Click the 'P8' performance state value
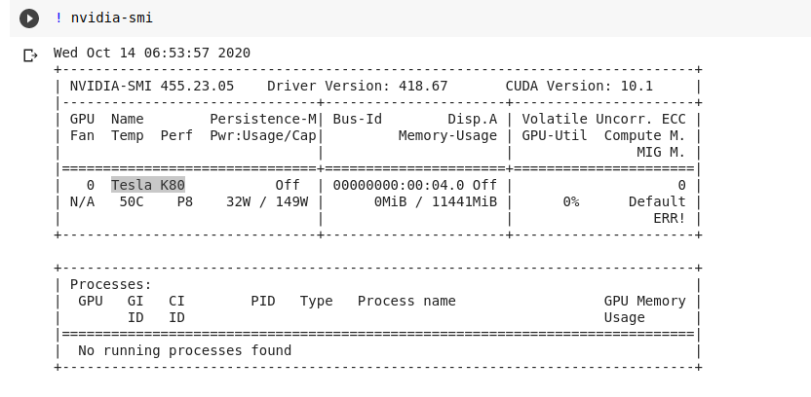 [184, 201]
